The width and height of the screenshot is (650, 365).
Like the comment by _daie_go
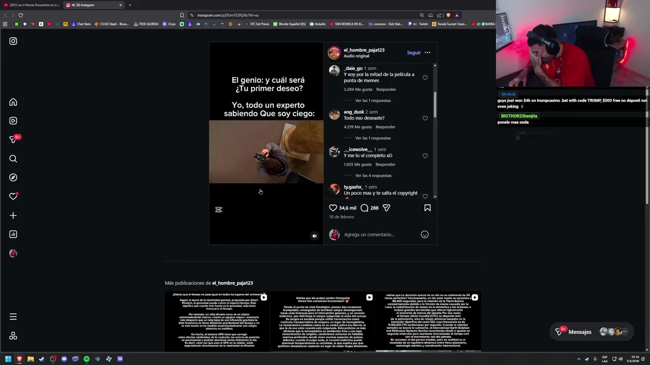tap(425, 78)
